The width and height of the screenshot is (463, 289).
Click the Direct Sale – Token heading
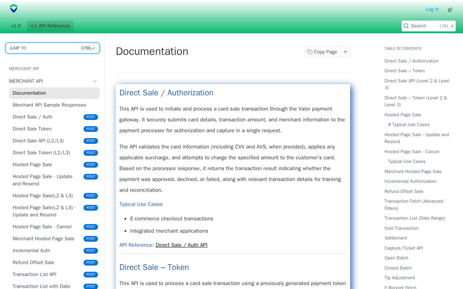[154, 267]
